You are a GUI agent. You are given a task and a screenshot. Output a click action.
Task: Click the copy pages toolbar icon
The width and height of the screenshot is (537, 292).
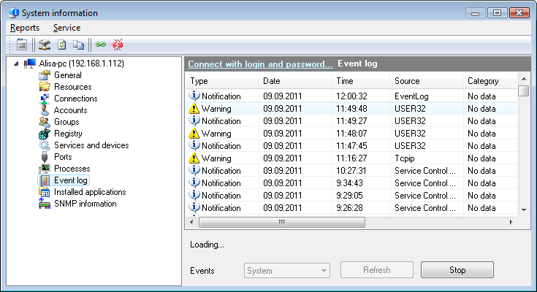click(78, 45)
